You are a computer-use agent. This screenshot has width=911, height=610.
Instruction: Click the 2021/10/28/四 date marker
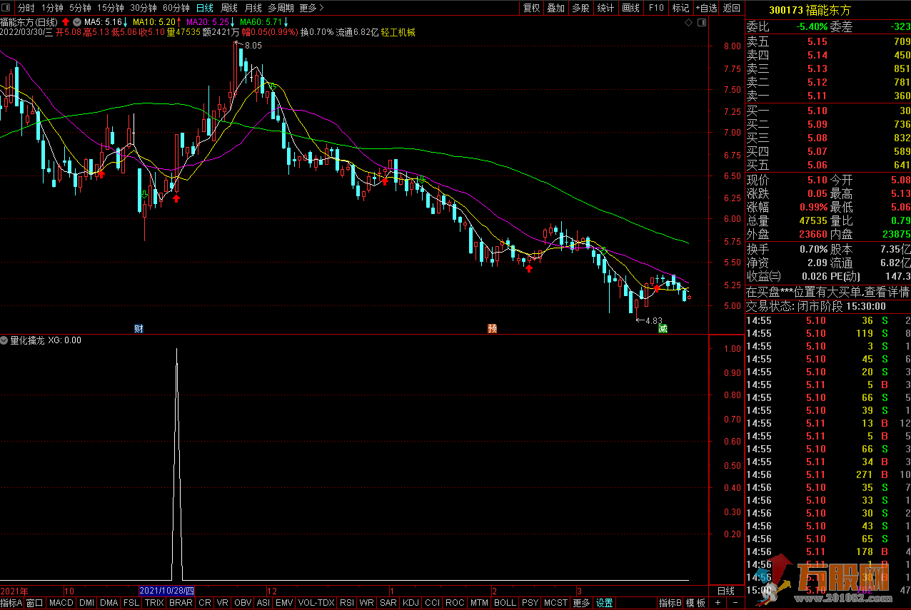pyautogui.click(x=166, y=591)
